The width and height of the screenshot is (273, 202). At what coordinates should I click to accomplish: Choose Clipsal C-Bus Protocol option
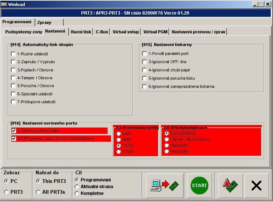click(167, 139)
